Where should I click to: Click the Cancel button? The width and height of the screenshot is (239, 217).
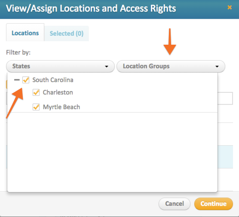pyautogui.click(x=175, y=204)
